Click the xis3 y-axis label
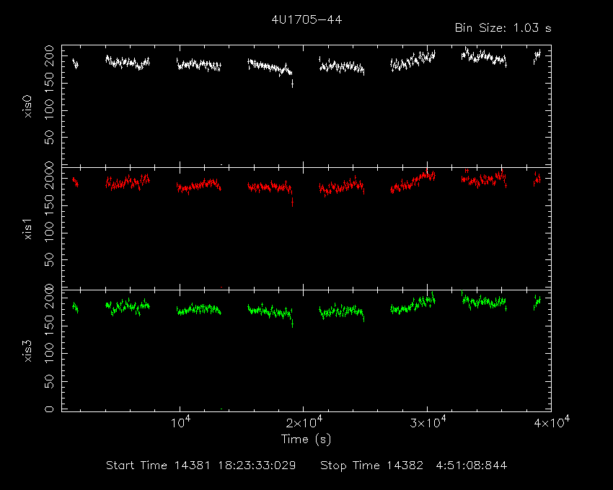Viewport: 613px width, 490px height. click(x=27, y=351)
